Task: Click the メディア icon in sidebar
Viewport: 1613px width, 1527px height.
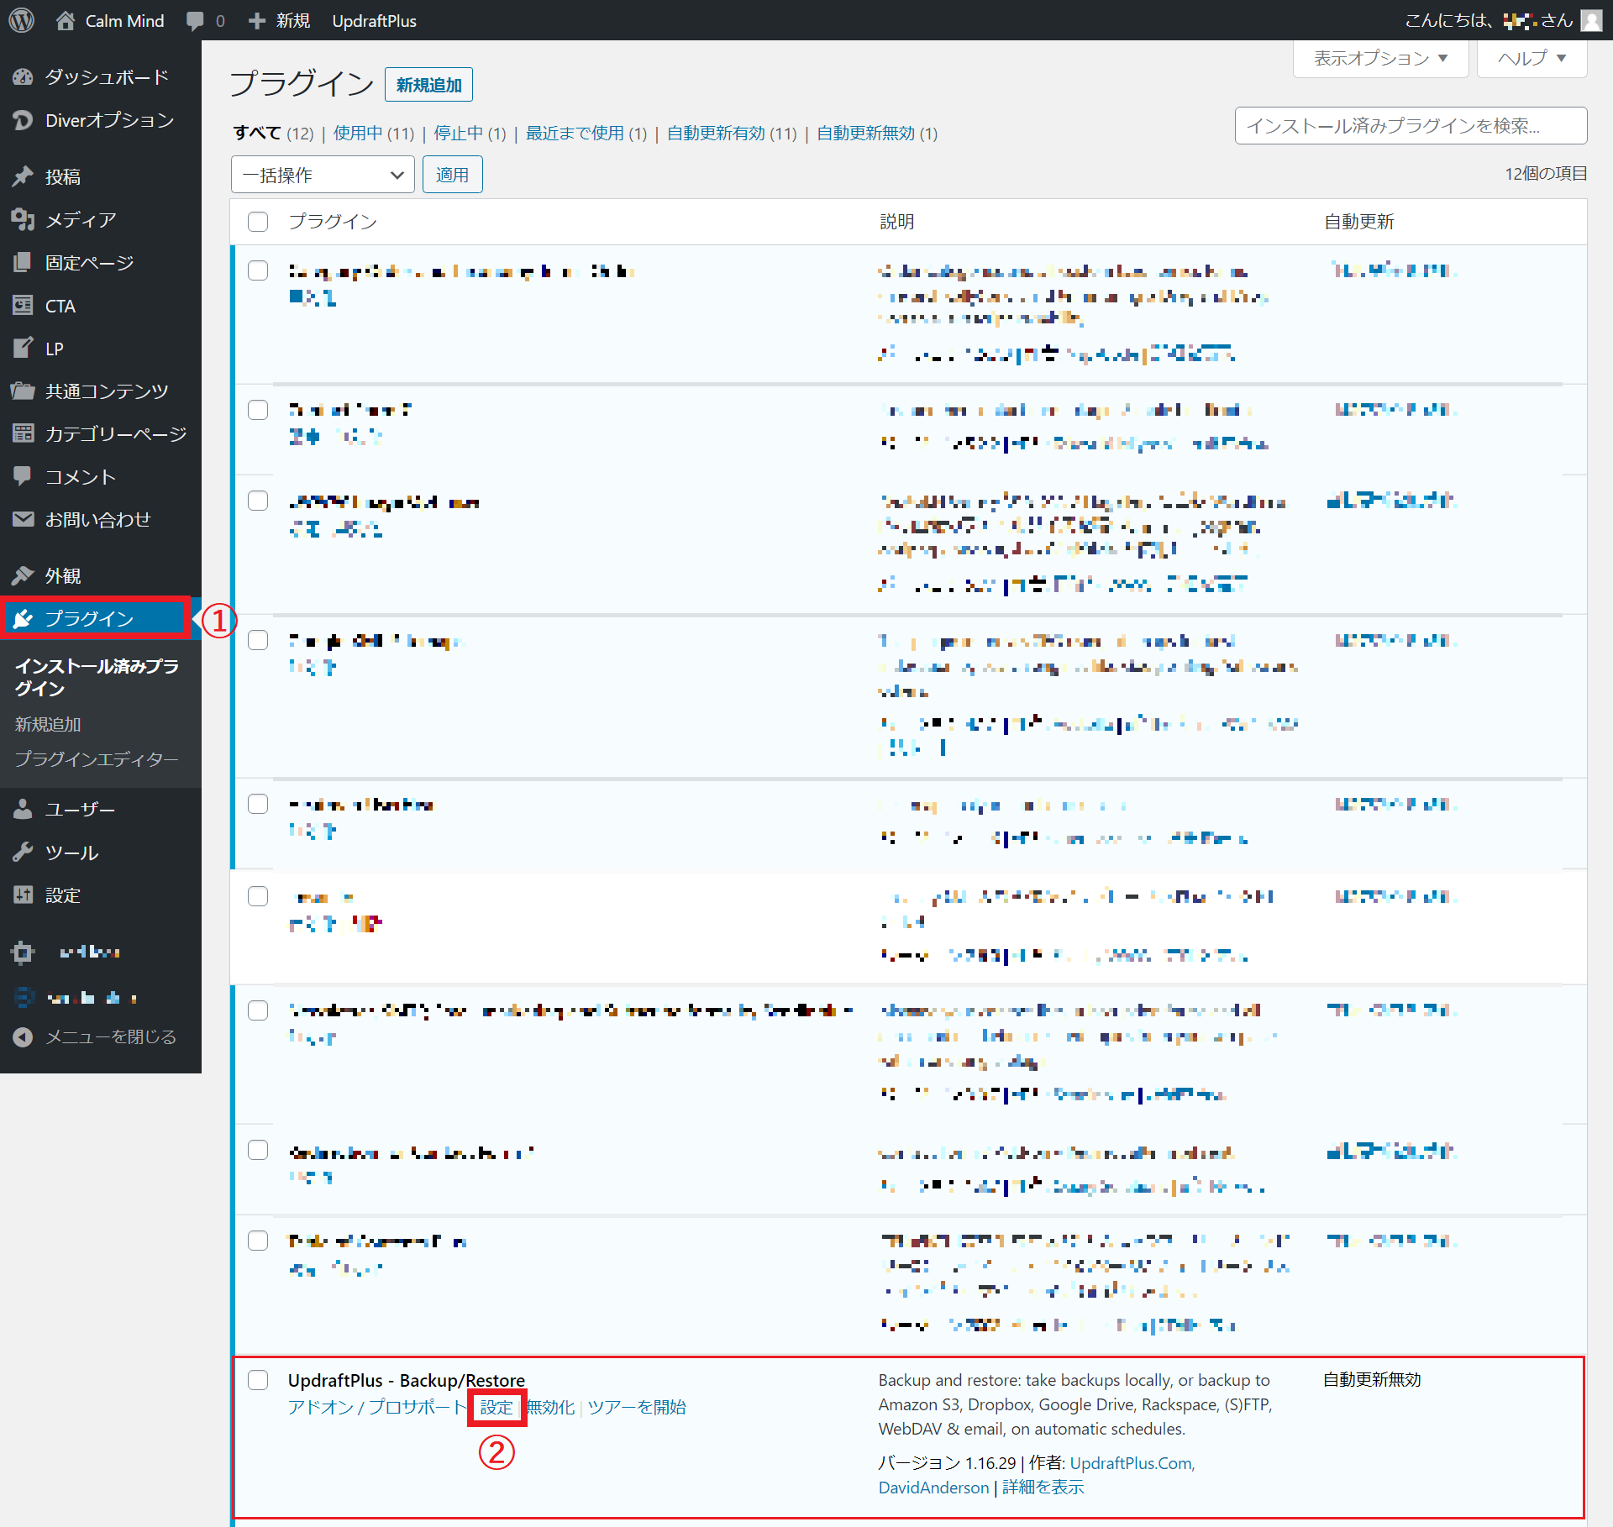Action: pos(23,219)
